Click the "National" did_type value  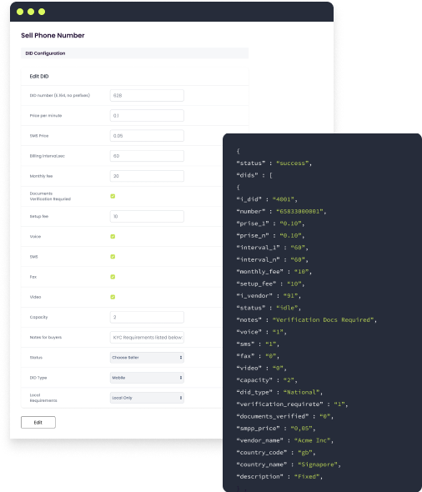click(x=302, y=392)
